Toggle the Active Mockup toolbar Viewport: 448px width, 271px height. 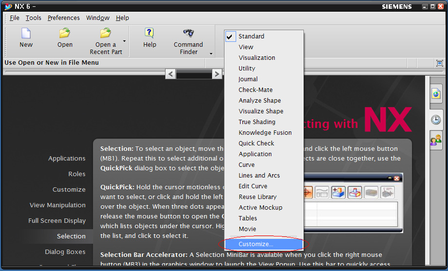[x=264, y=208]
